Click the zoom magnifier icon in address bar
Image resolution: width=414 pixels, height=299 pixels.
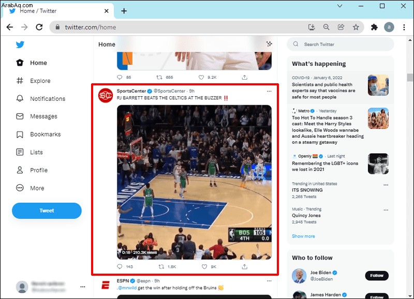pos(327,27)
